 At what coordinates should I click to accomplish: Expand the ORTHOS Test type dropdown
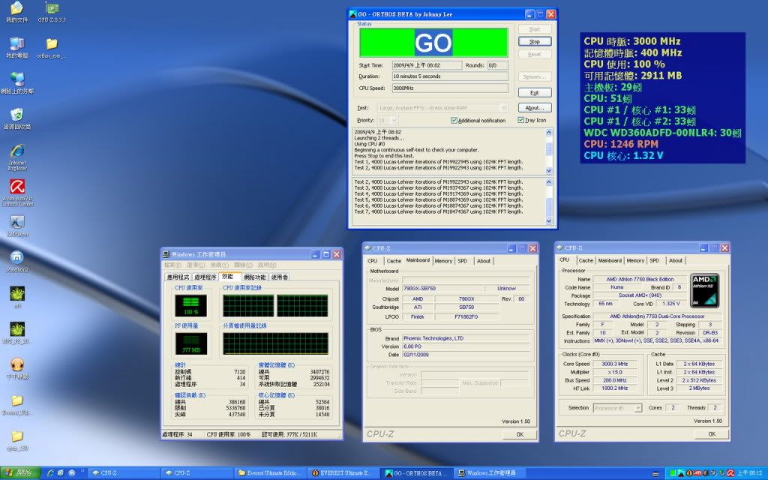click(x=502, y=108)
